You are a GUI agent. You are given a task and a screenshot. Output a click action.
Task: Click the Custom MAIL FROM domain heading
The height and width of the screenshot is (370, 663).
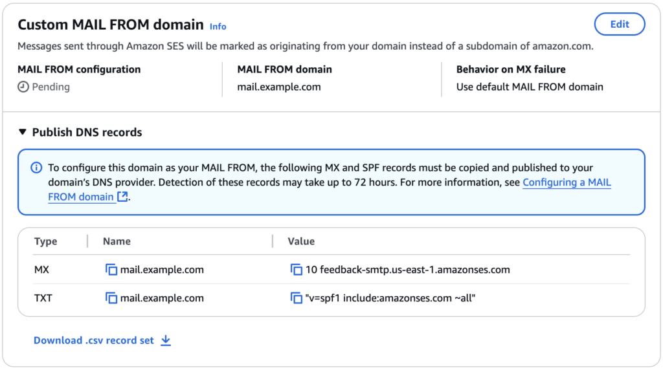[x=111, y=25]
